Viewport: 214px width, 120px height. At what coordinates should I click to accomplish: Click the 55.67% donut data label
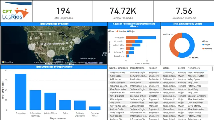195,58
